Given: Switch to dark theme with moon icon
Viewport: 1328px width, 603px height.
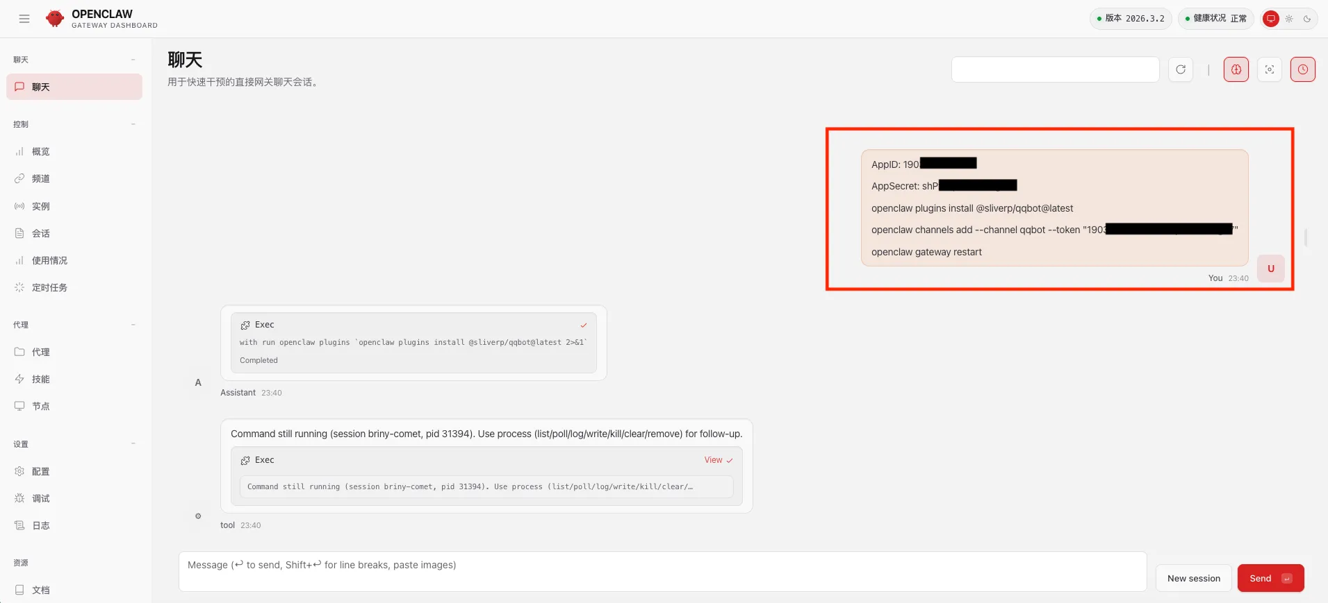Looking at the screenshot, I should click(x=1307, y=19).
